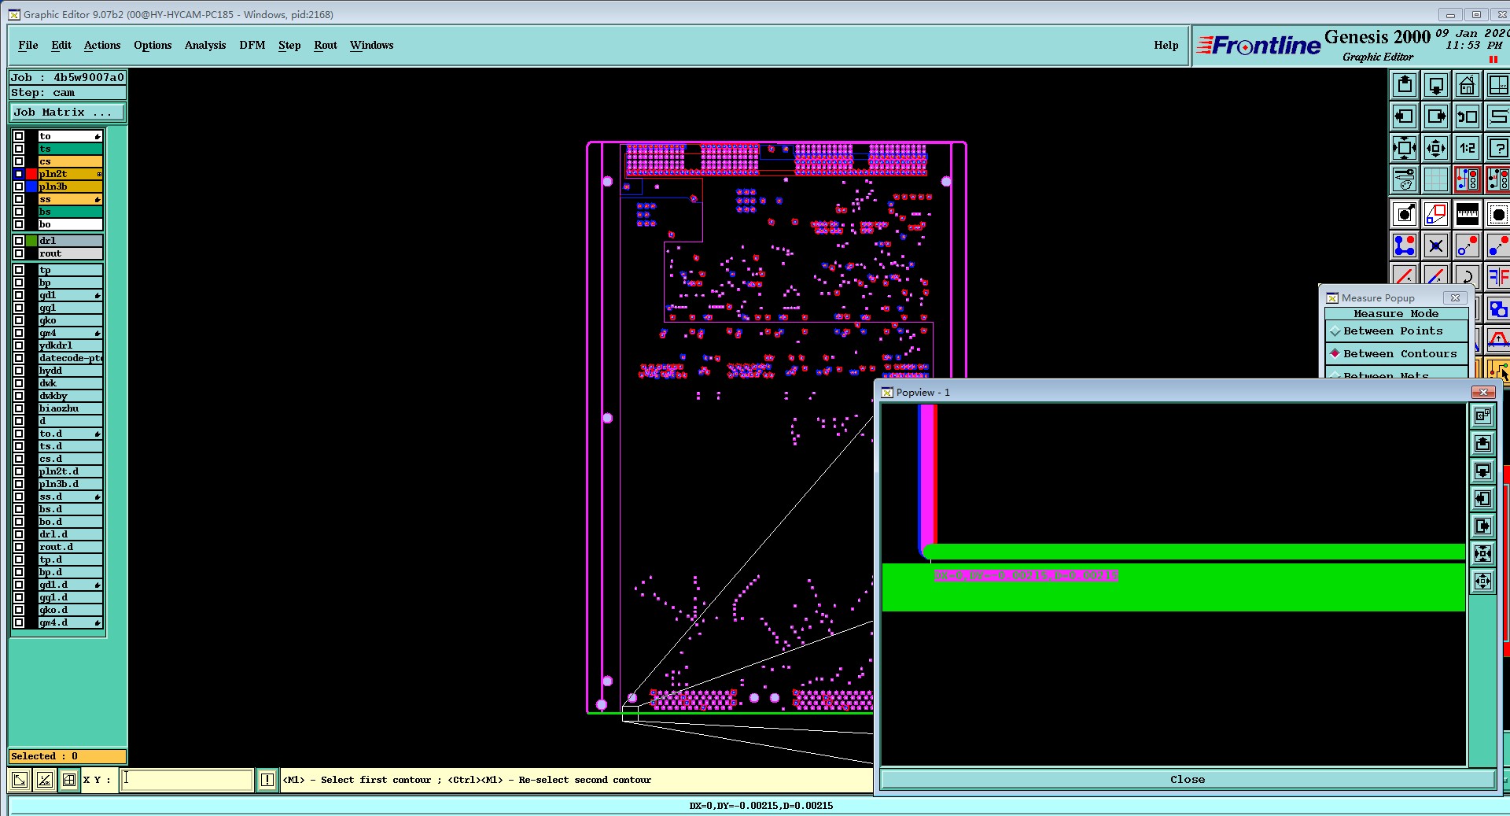Viewport: 1510px width, 816px height.
Task: Click the Job Matrix button
Action: click(x=68, y=113)
